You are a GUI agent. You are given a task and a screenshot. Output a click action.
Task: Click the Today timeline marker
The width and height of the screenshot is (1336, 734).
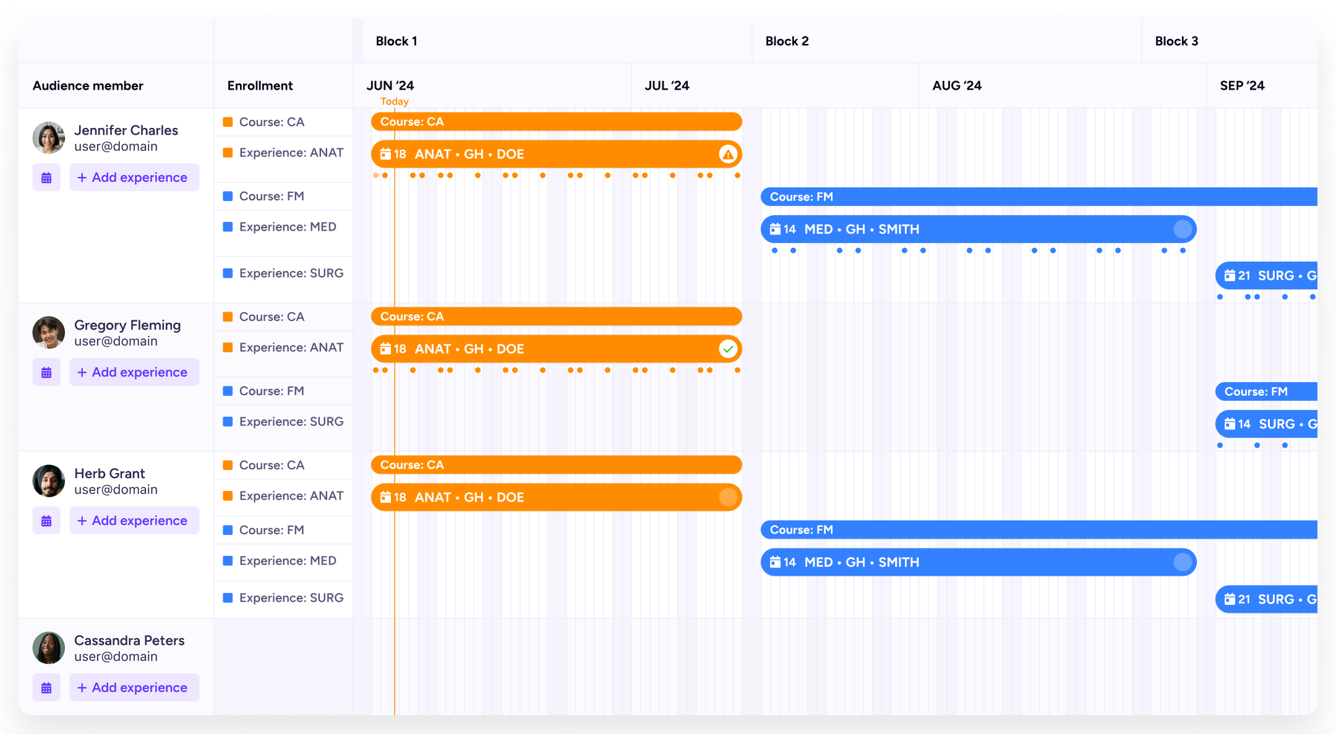pos(395,101)
